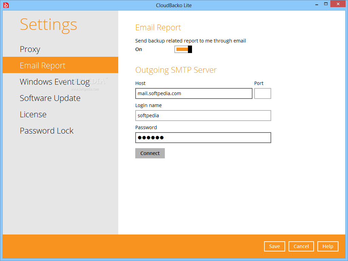348x261 pixels.
Task: Click the 'Send backup related report' text
Action: click(190, 41)
